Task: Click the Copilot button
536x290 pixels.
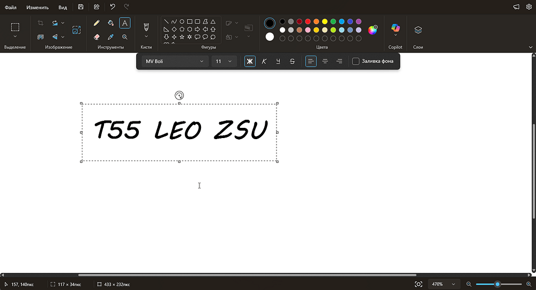Action: 396,27
